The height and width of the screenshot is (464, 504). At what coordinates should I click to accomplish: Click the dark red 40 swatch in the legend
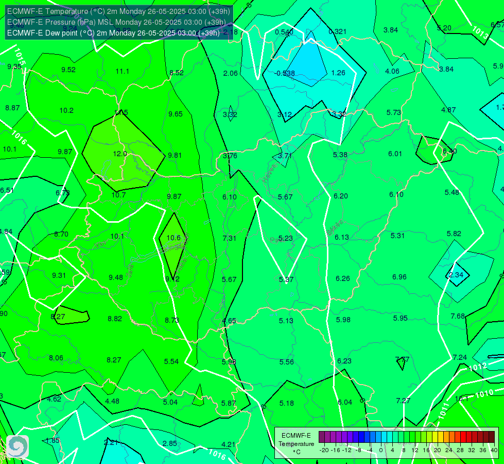[492, 437]
